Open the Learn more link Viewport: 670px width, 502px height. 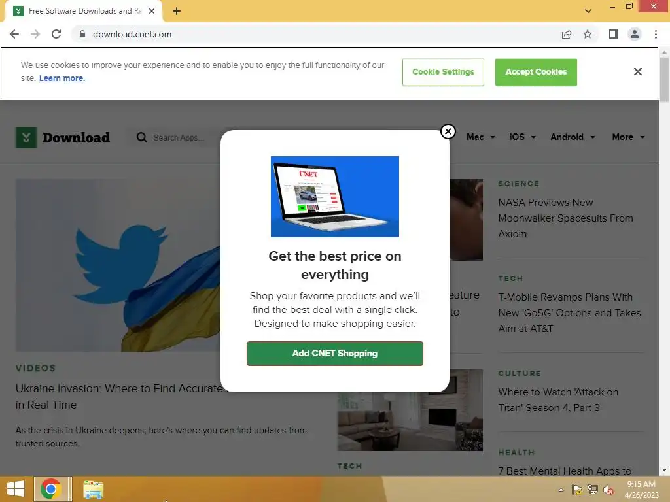point(62,78)
